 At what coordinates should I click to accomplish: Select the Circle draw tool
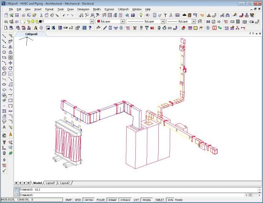point(4,68)
